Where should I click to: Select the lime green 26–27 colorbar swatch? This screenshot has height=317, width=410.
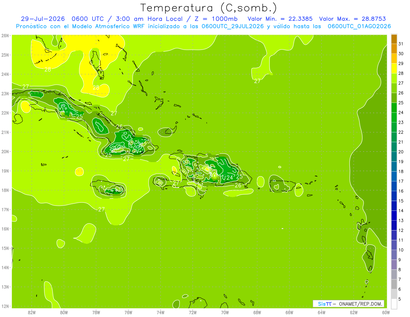pos(394,88)
